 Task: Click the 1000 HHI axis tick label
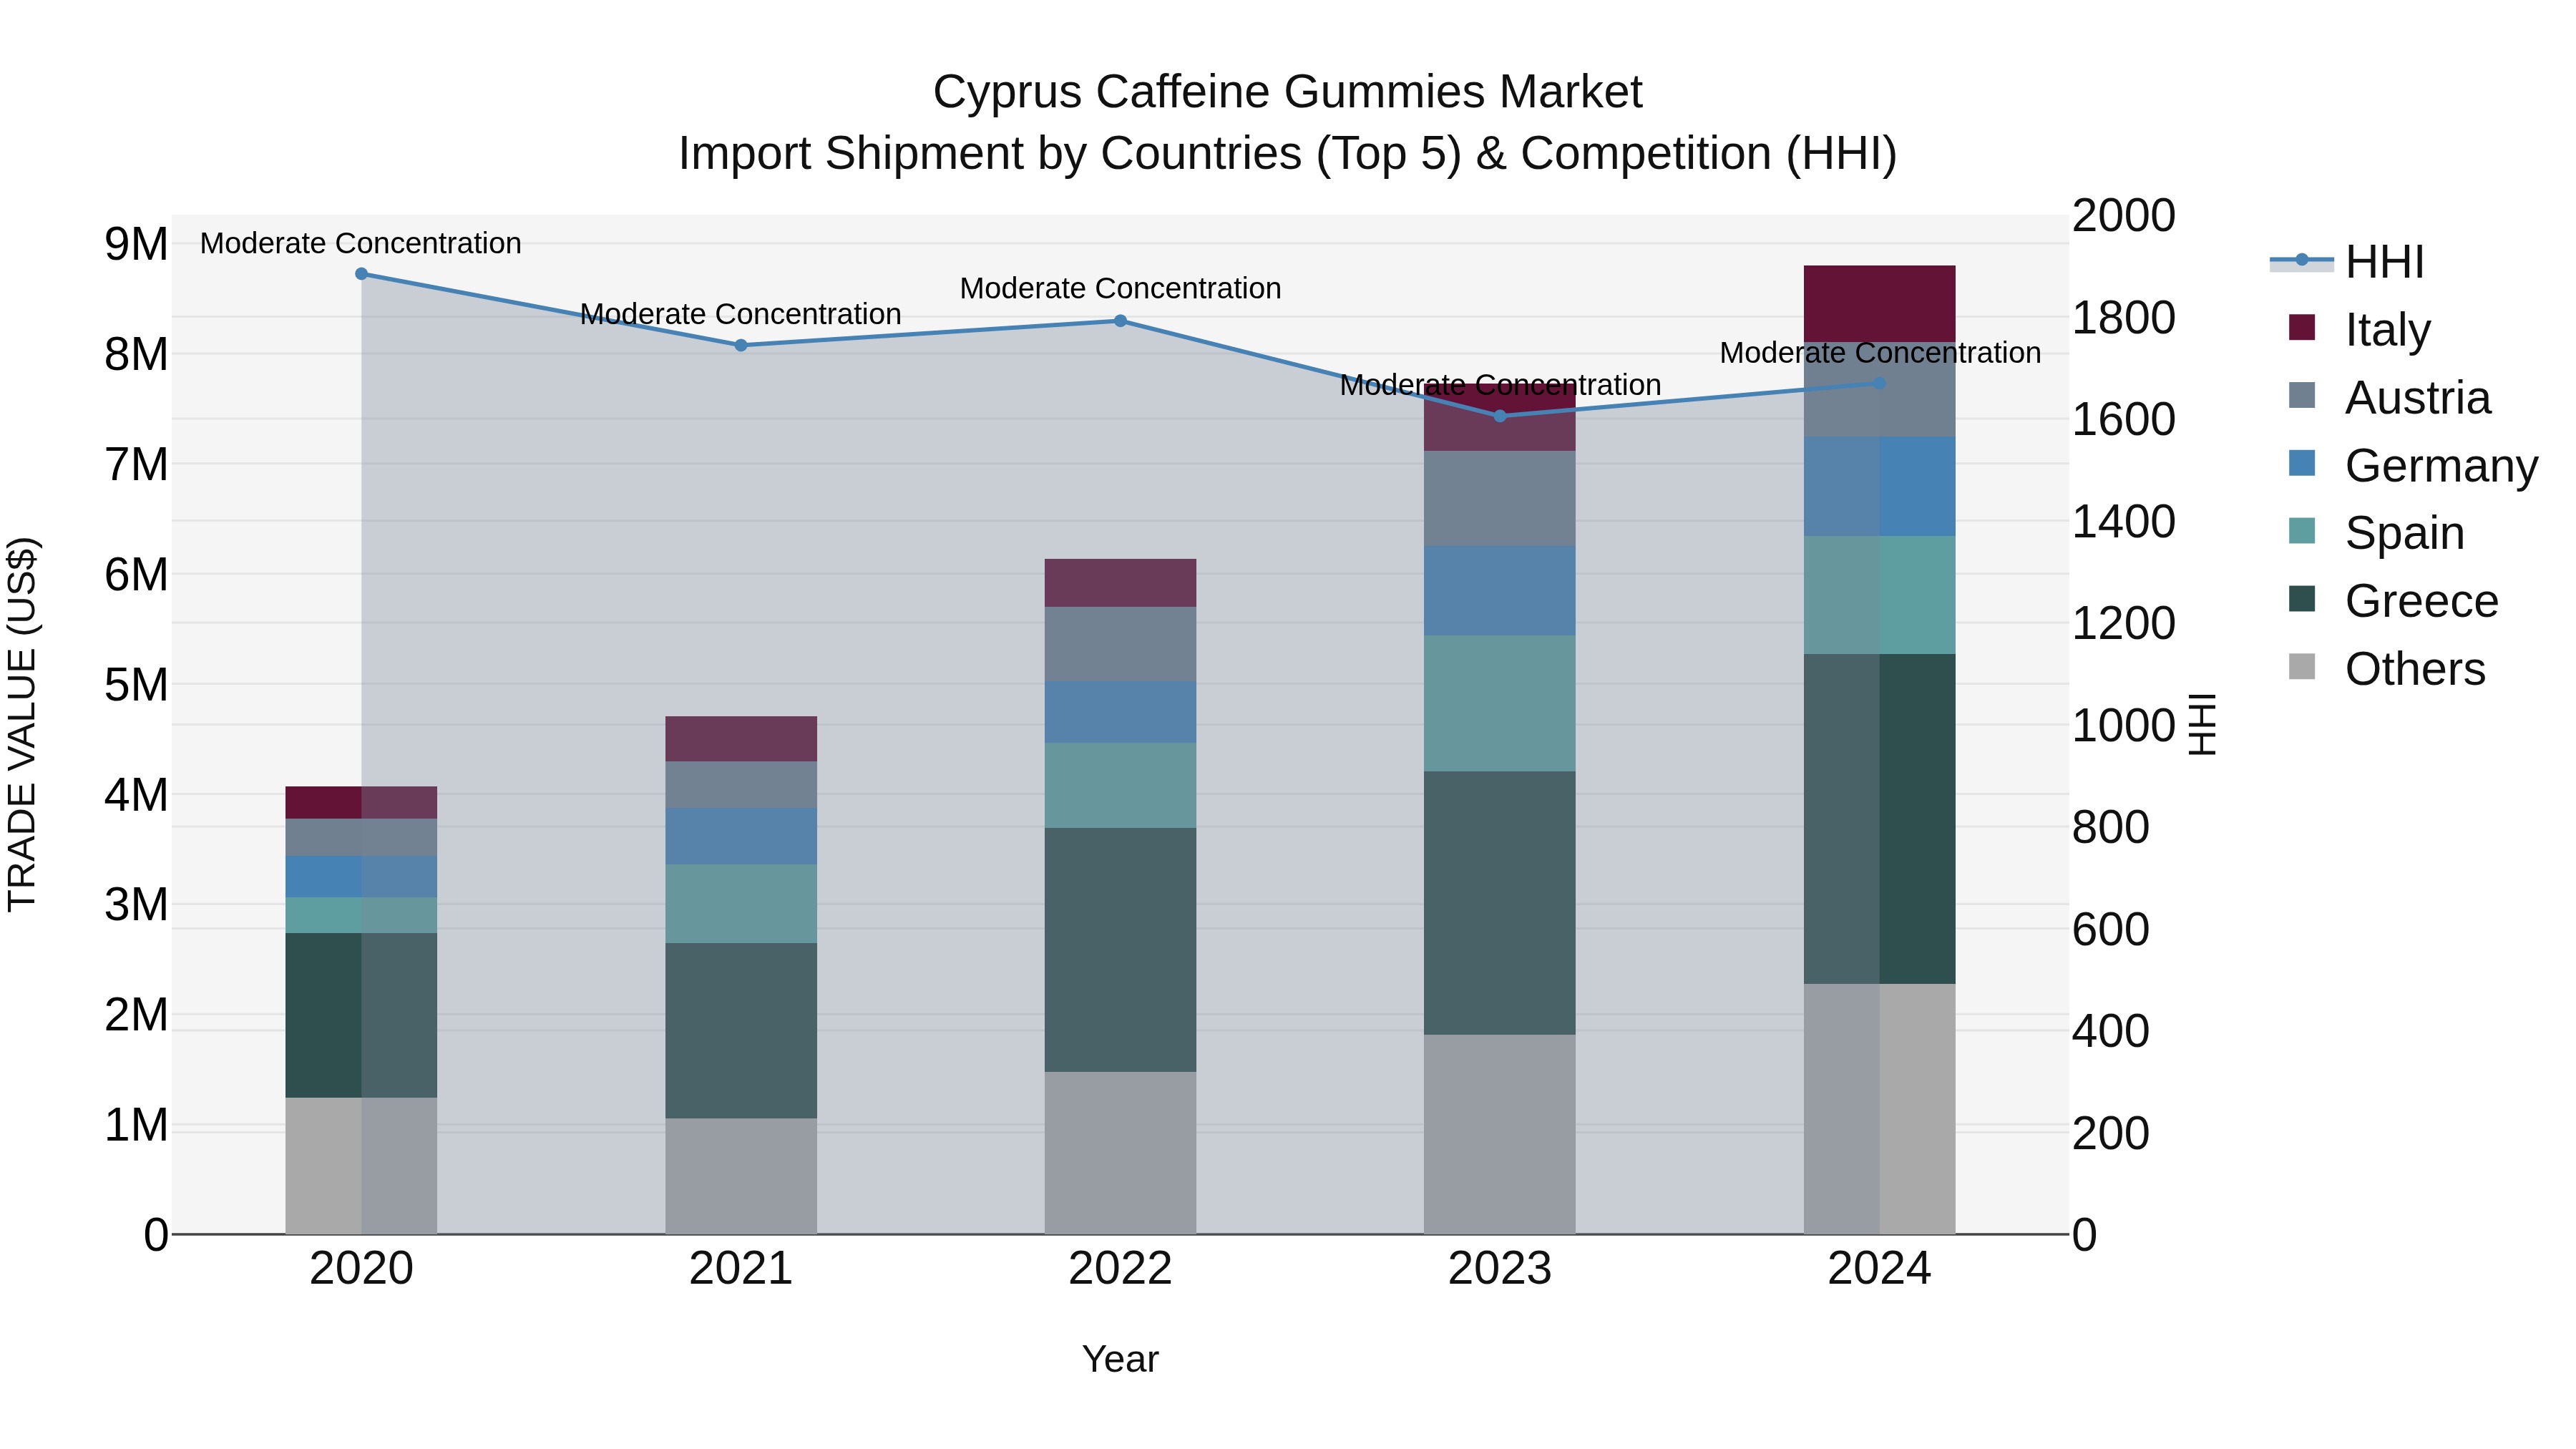[x=2123, y=725]
